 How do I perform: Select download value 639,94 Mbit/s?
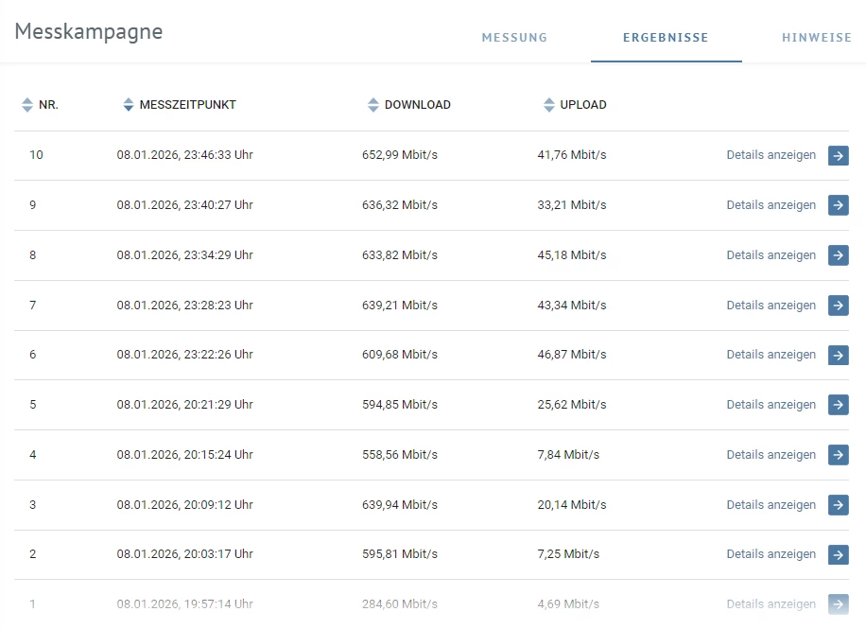click(x=400, y=505)
